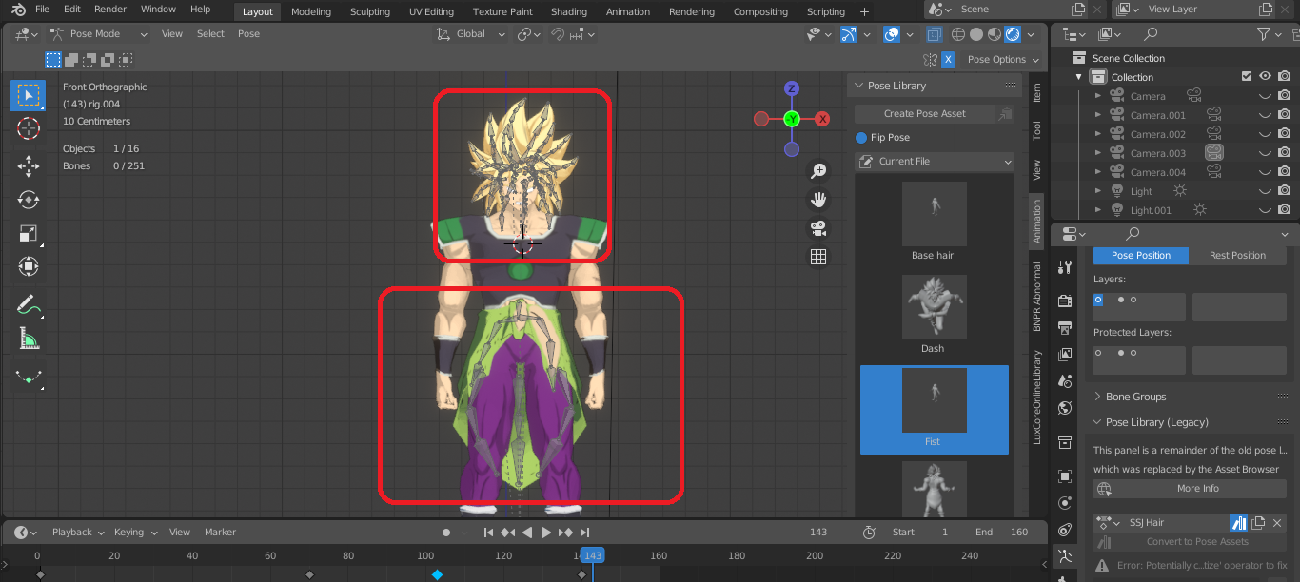Switch orthographic/perspective grid icon
The width and height of the screenshot is (1300, 582).
tap(817, 257)
